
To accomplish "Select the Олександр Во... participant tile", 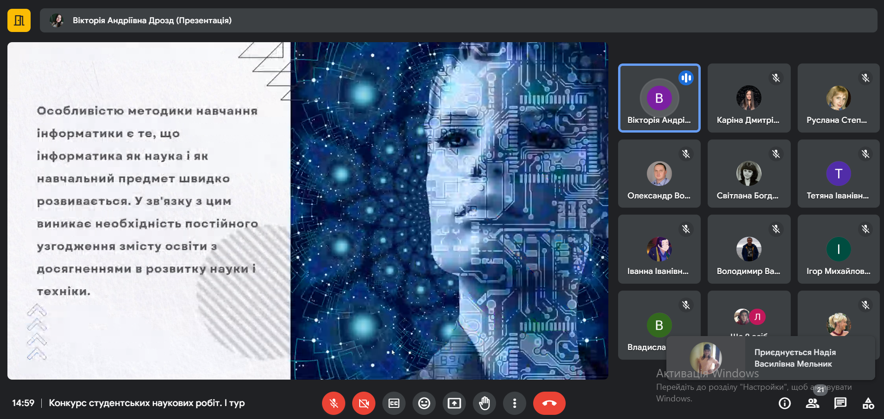I will [x=659, y=173].
